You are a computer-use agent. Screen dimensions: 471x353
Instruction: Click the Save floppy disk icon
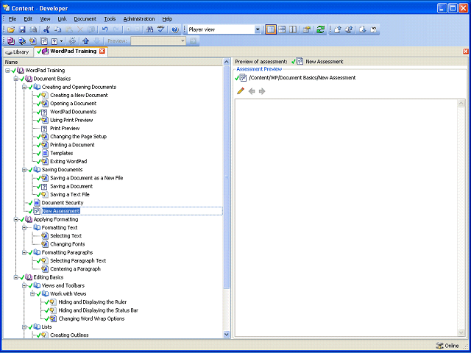coord(22,29)
